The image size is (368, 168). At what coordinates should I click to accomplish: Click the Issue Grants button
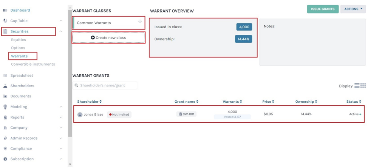click(x=323, y=9)
